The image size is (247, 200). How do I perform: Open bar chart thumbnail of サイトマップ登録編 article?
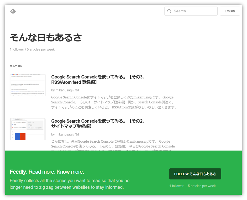pos(28,129)
